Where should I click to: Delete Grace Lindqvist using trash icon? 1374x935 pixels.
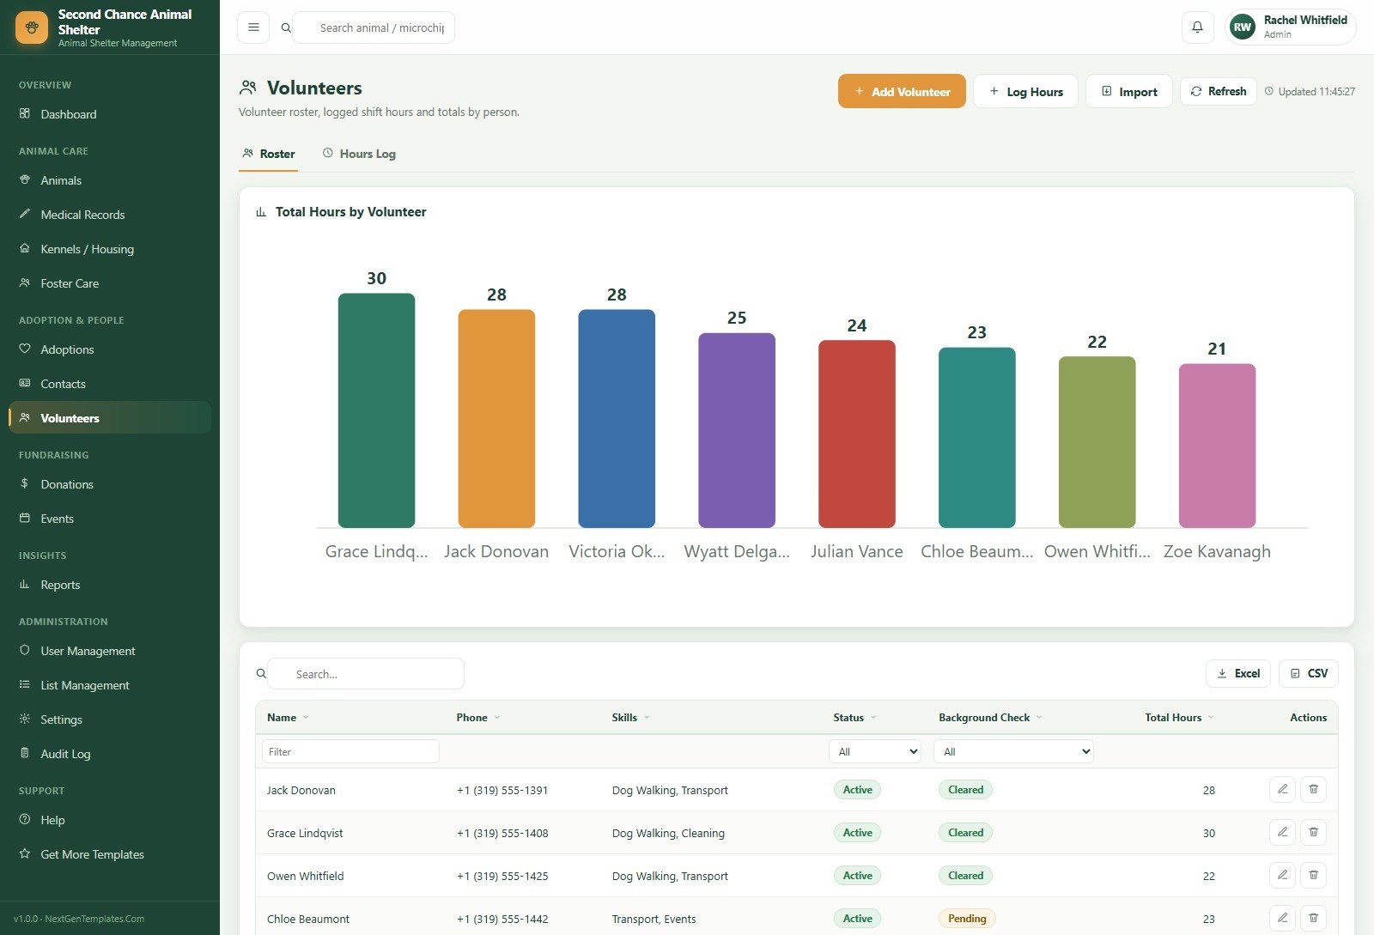click(1313, 832)
